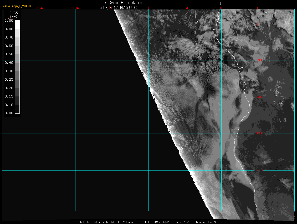Click the 0.40 value on reflectance scale
Image resolution: width=297 pixels, height=224 pixels.
click(x=9, y=63)
